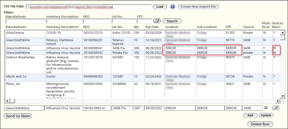Edit the Manufacturer field in the edit row

point(24,108)
